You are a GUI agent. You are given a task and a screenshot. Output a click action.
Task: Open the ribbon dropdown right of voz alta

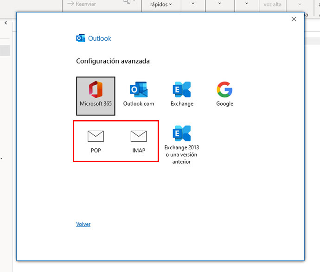[300, 4]
